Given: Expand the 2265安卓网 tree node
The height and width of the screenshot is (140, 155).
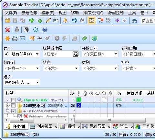Looking at the screenshot, I should (7, 105).
